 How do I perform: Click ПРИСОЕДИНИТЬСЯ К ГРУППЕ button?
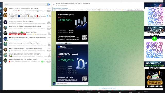coord(107,88)
